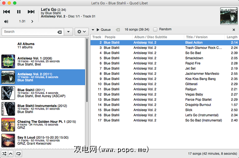This screenshot has height=158, width=239.
Task: Click Chasing The Golden Hour cover thumbnail
Action: pyautogui.click(x=8, y=125)
